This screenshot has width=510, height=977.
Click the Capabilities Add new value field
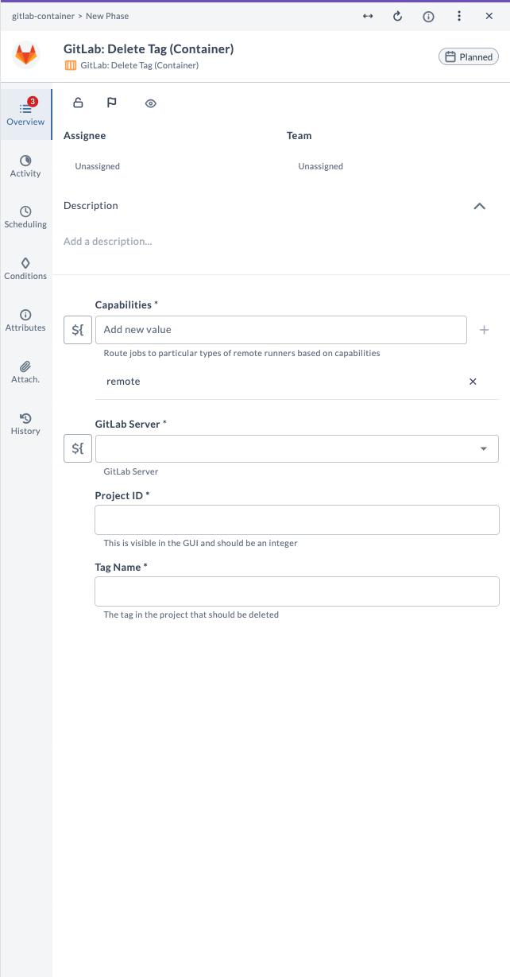tap(281, 330)
